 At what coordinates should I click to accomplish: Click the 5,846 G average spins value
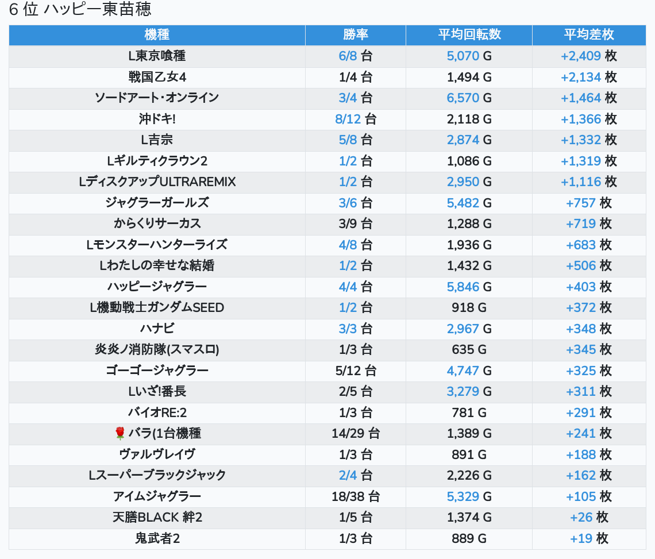pos(469,287)
